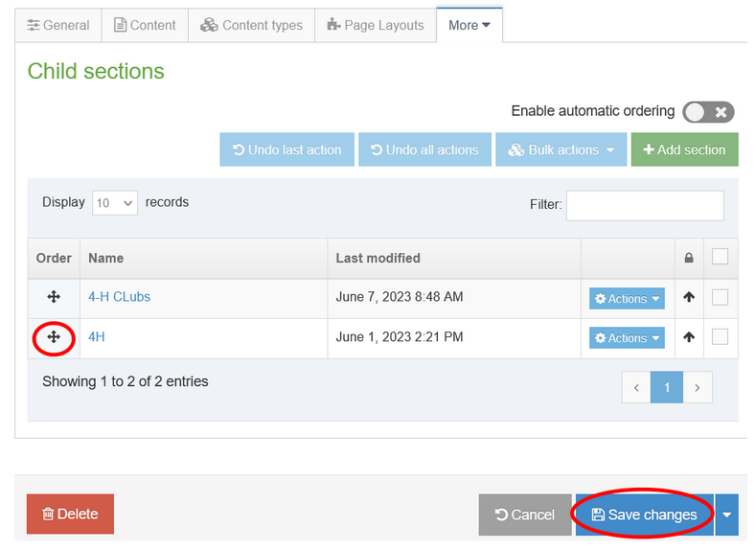Click the Showing 1 to 2 of 2 entries text
Image resolution: width=756 pixels, height=549 pixels.
tap(126, 381)
